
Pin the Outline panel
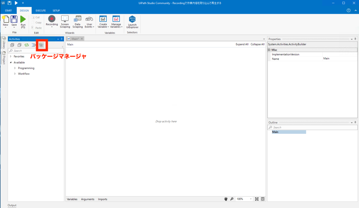(355, 122)
